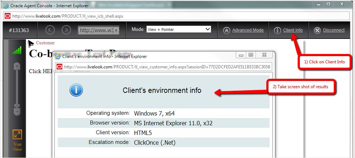Click the Disconnect link

click(334, 30)
